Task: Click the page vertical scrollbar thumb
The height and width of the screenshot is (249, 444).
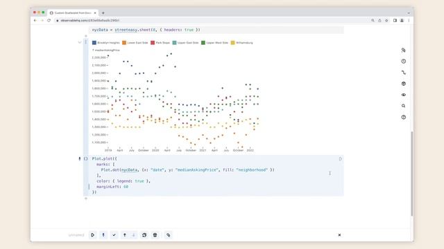Action: click(x=411, y=174)
